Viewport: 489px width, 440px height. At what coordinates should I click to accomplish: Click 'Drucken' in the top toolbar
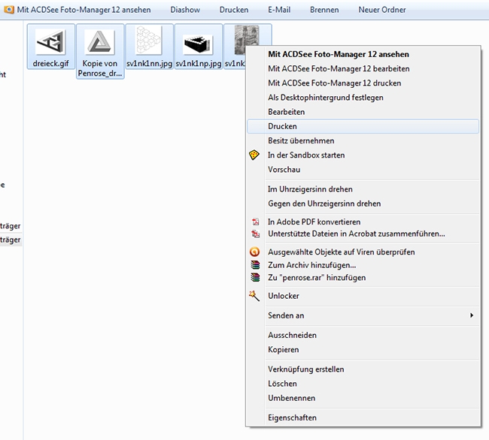pyautogui.click(x=234, y=10)
